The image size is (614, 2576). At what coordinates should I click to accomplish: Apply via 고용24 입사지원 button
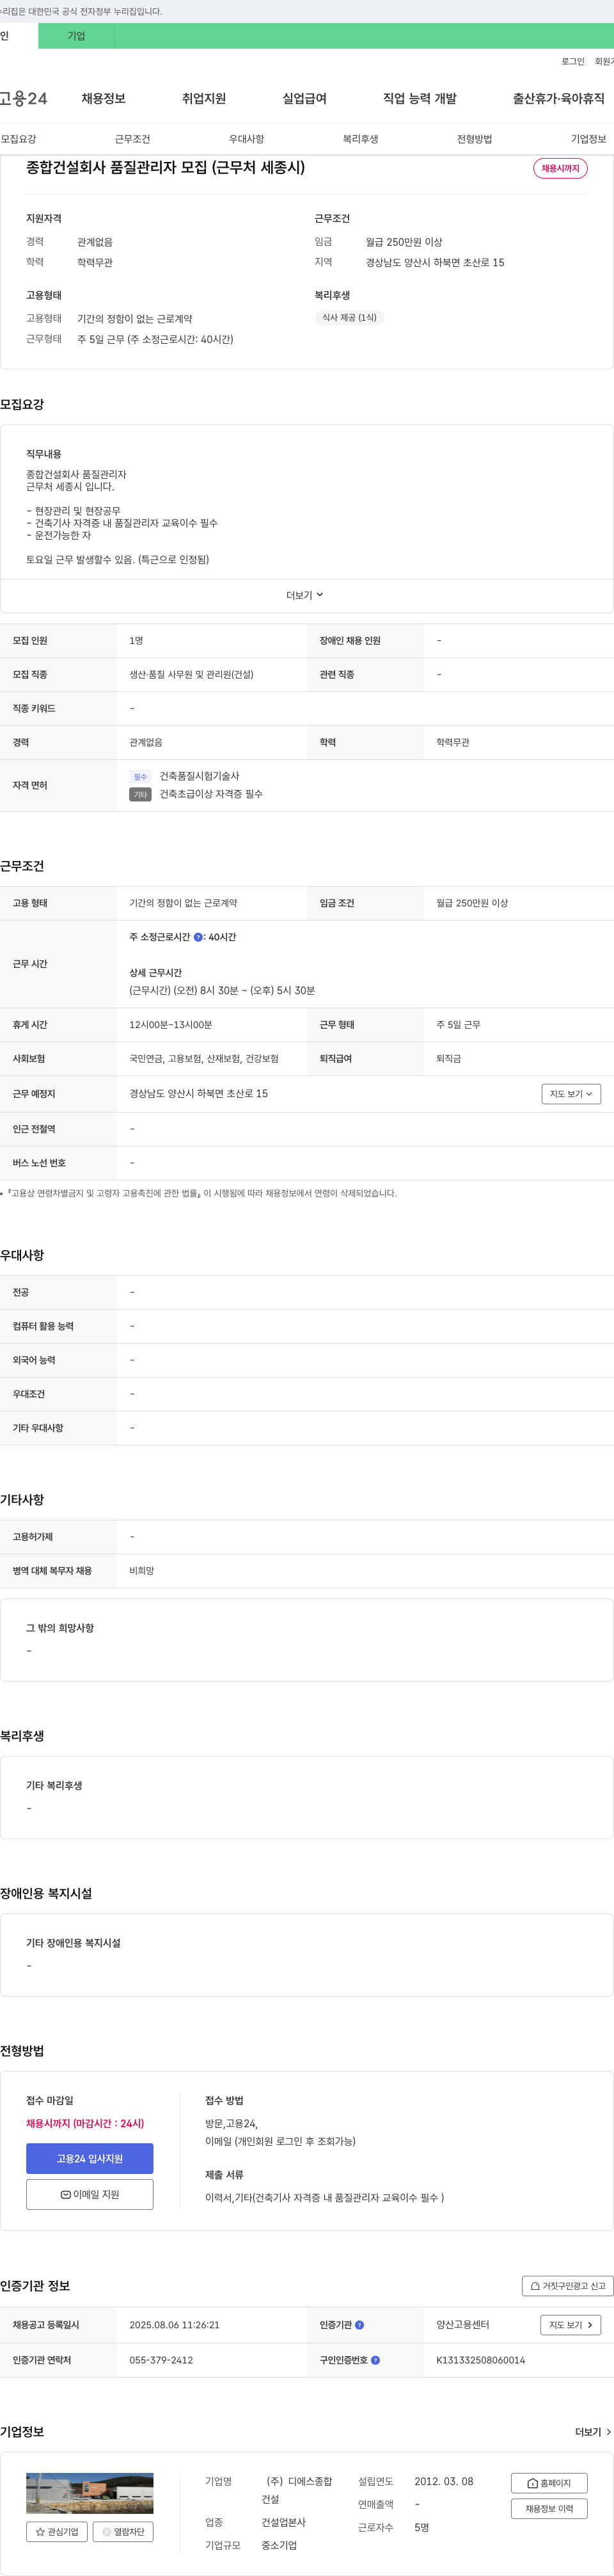[x=90, y=2159]
